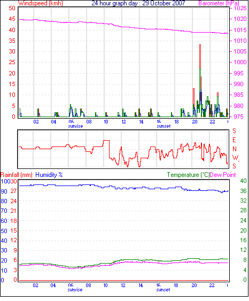This screenshot has width=249, height=301.
Task: Click the blue 60 humidity scale value
Action: pyautogui.click(x=4, y=221)
